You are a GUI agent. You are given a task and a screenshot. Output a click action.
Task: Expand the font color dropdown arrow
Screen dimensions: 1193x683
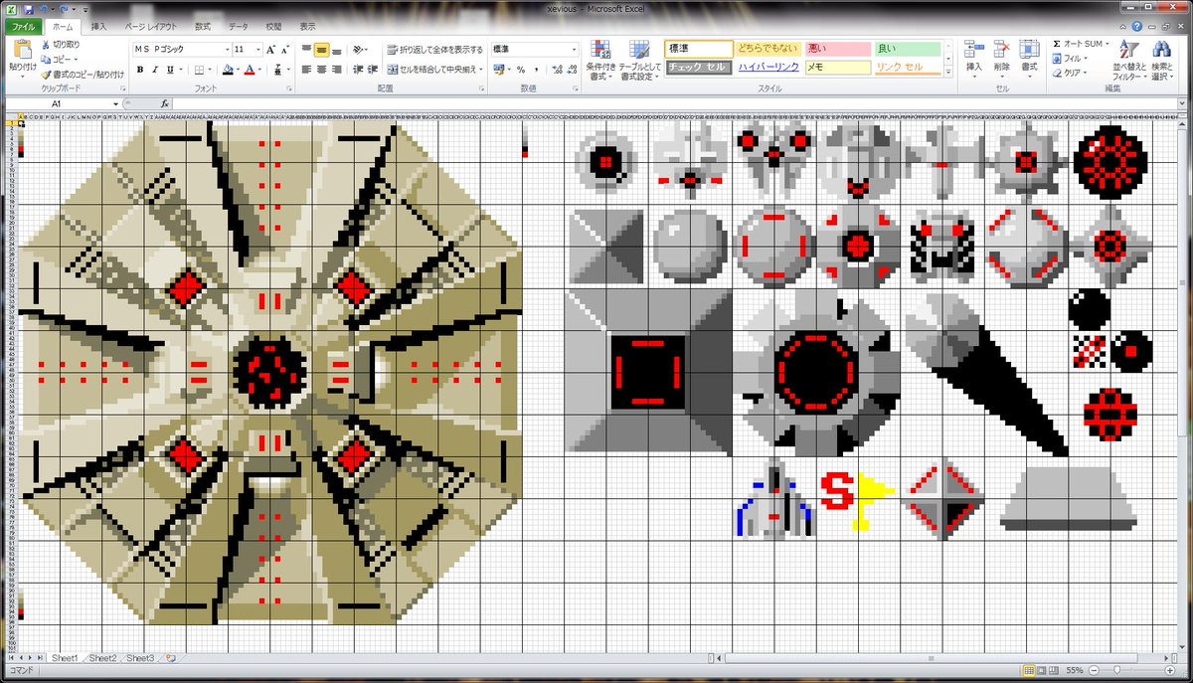[x=259, y=70]
